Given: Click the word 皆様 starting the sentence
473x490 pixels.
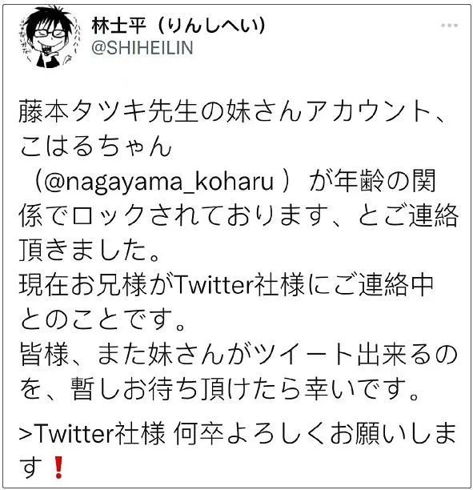Looking at the screenshot, I should [x=44, y=355].
